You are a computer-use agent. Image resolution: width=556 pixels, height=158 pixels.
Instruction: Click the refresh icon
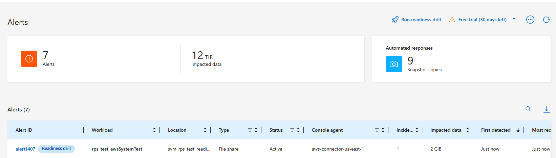(547, 20)
